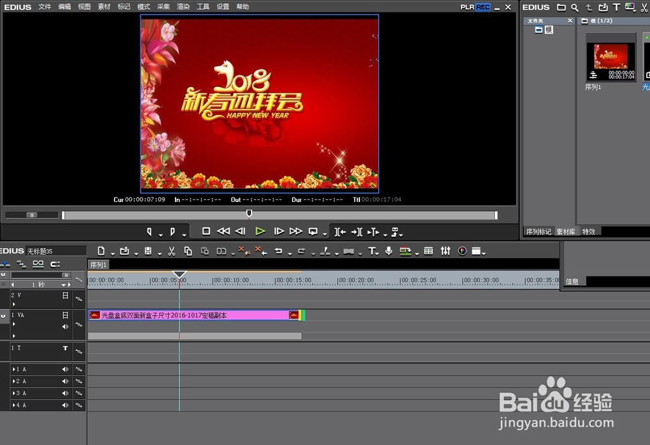Mute audio track 1 A speaker icon

click(x=65, y=369)
